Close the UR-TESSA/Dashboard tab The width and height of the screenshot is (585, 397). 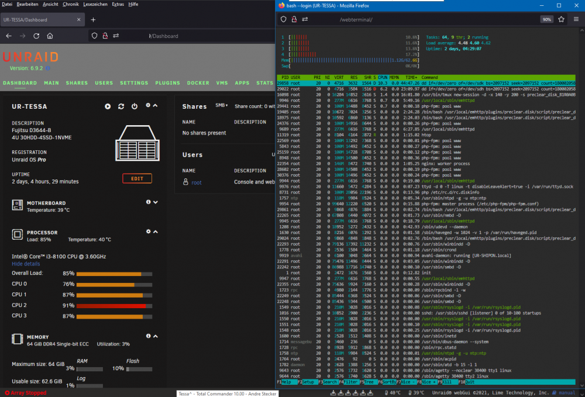pyautogui.click(x=79, y=20)
